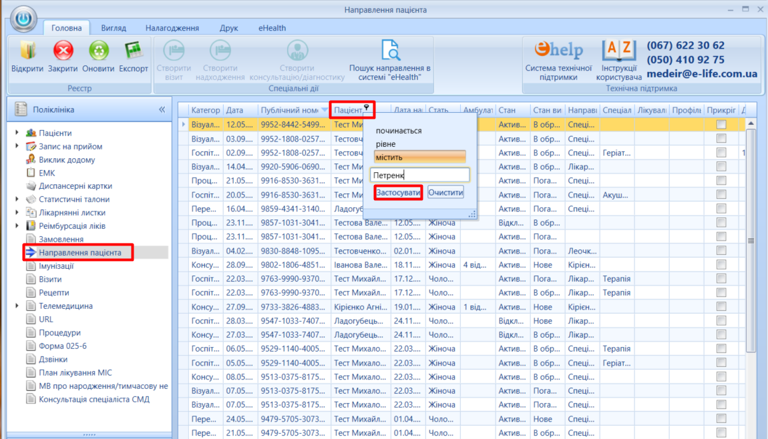Click scrollbar up arrow of the table
This screenshot has width=768, height=439.
(x=751, y=123)
